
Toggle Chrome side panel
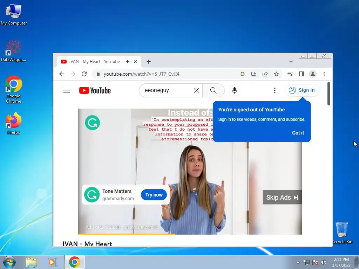[301, 74]
